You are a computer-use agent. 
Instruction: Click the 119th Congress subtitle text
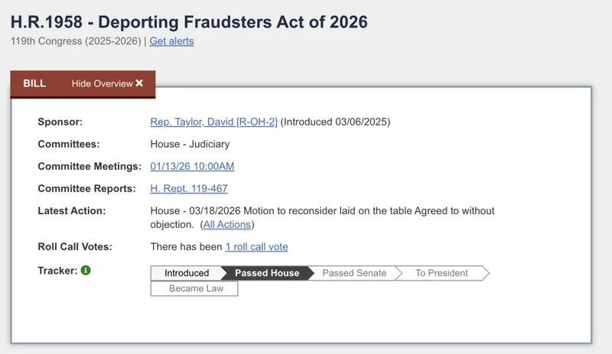click(76, 41)
